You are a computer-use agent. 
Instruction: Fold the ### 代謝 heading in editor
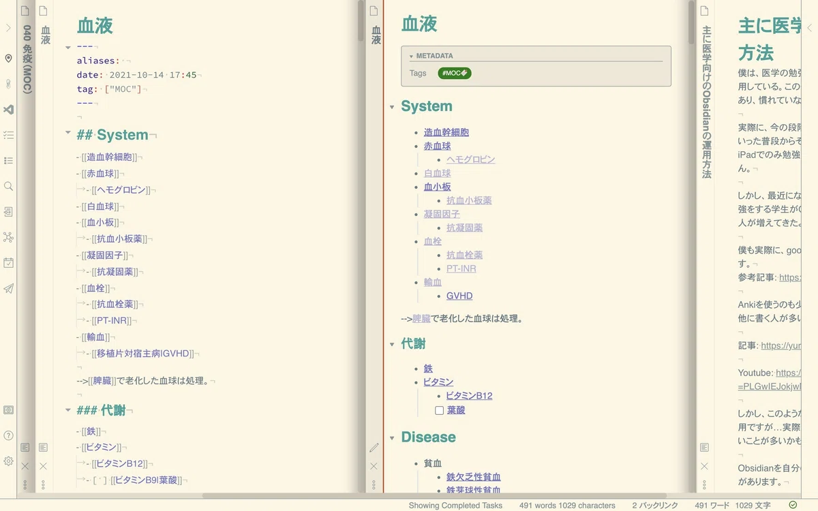[x=68, y=409]
